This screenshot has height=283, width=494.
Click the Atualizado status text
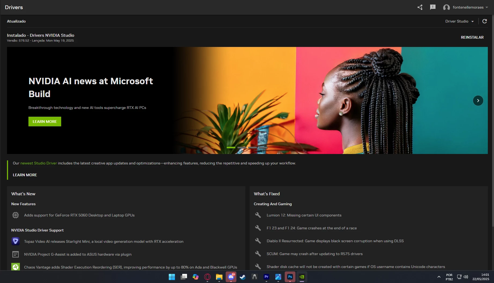tap(16, 21)
